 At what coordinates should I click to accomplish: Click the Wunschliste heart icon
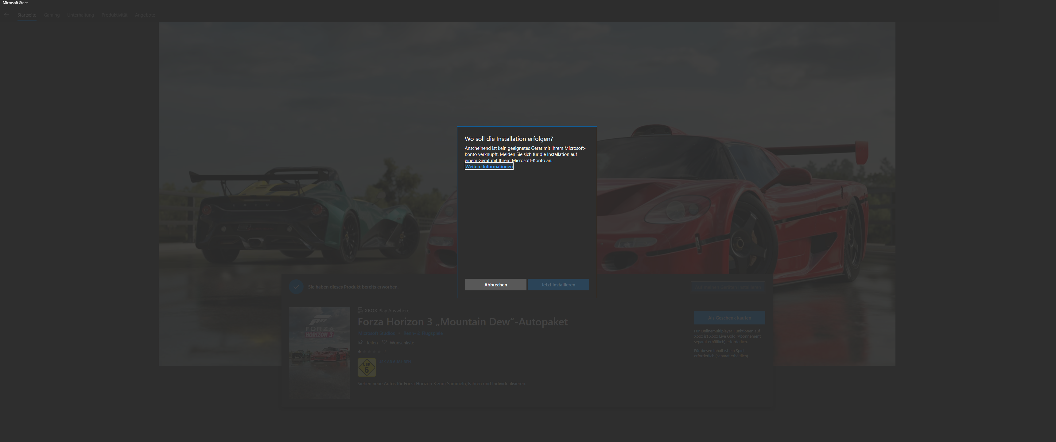point(385,342)
